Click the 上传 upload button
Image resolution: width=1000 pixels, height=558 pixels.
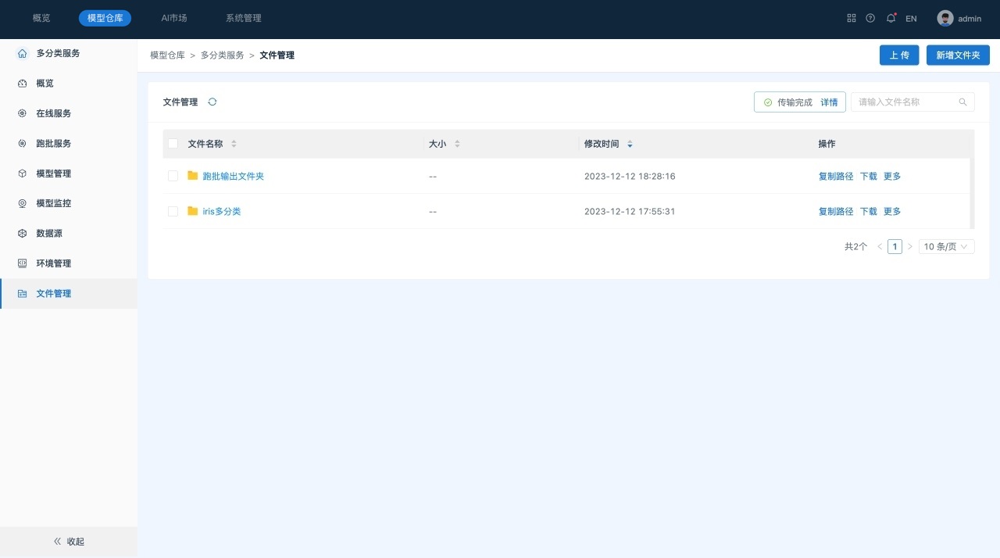[x=899, y=55]
